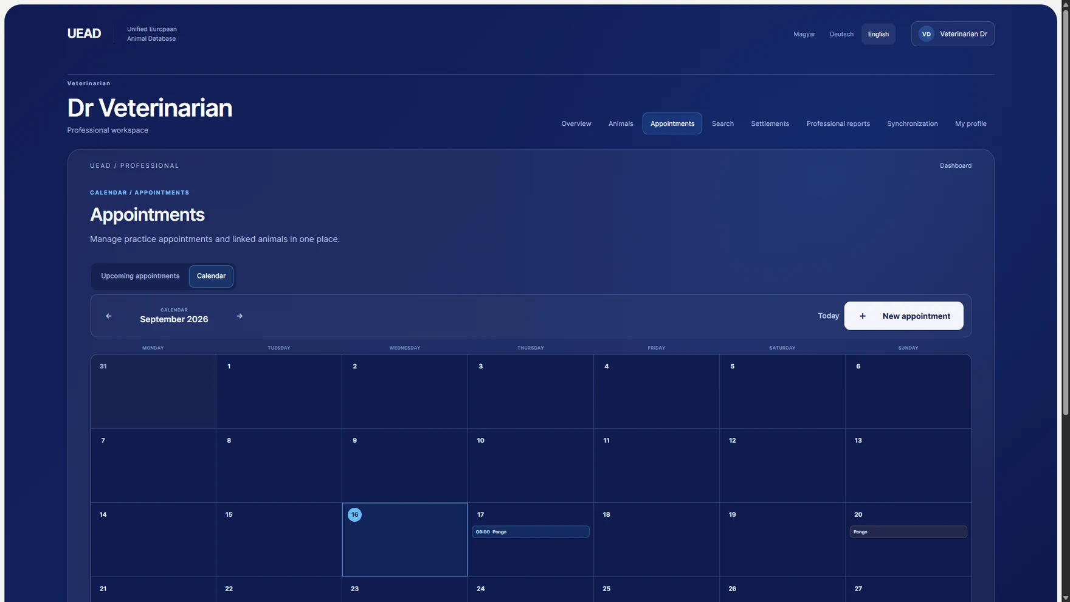Click the UEAD logo
Image resolution: width=1070 pixels, height=602 pixels.
(84, 33)
